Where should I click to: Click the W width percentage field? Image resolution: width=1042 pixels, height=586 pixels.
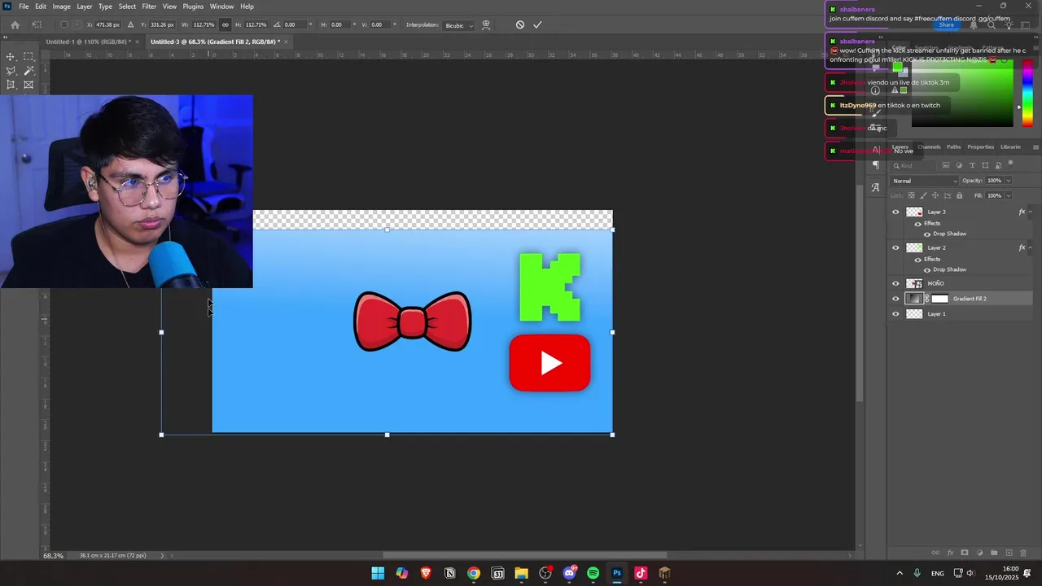pos(204,24)
